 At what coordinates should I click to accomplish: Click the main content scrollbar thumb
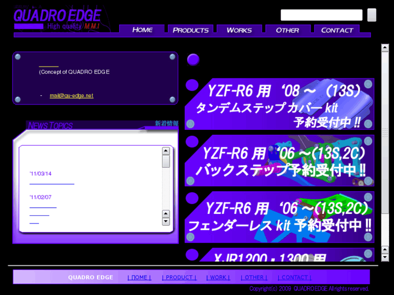(x=385, y=133)
